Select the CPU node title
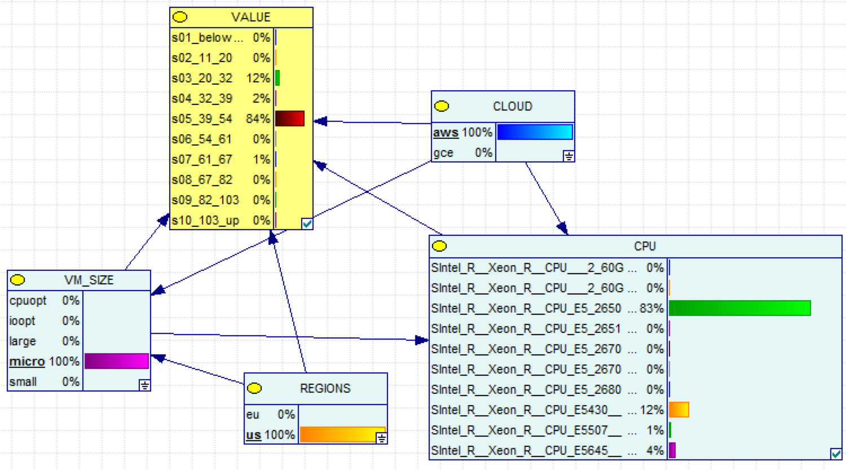 tap(645, 246)
